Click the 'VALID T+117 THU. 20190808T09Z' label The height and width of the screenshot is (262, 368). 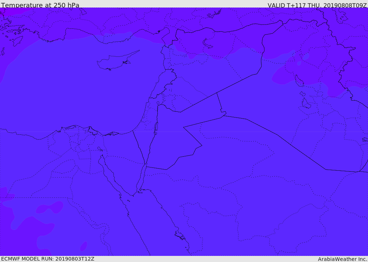coord(317,5)
